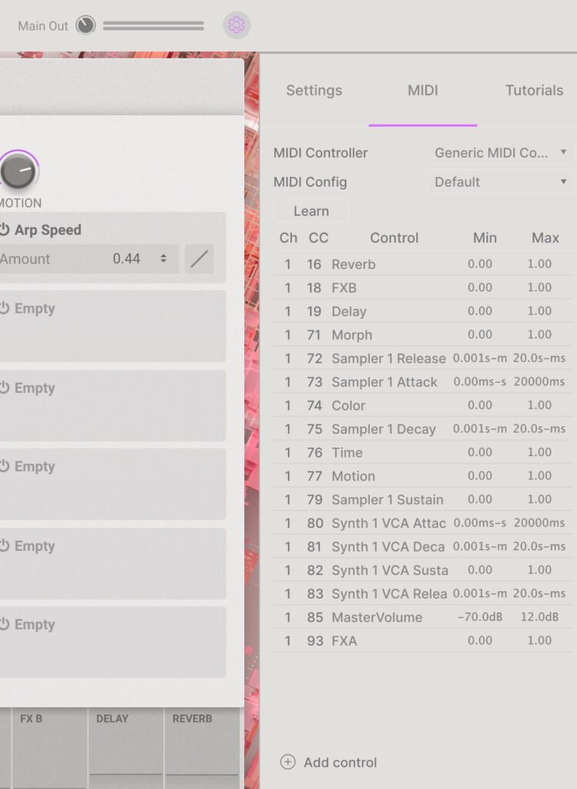
Task: Toggle the Arp Speed power icon
Action: pyautogui.click(x=5, y=230)
